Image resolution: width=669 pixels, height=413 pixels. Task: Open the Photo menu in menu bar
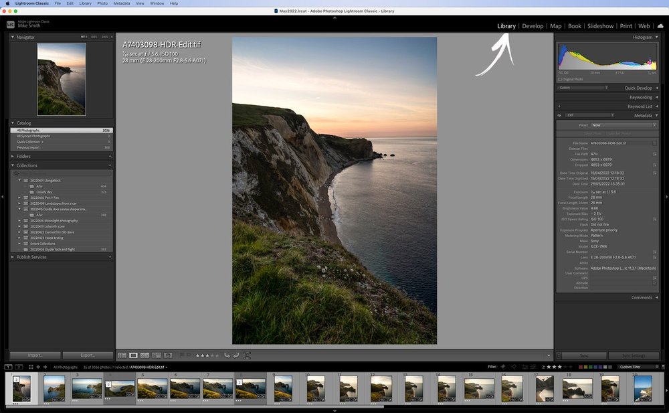click(x=102, y=3)
